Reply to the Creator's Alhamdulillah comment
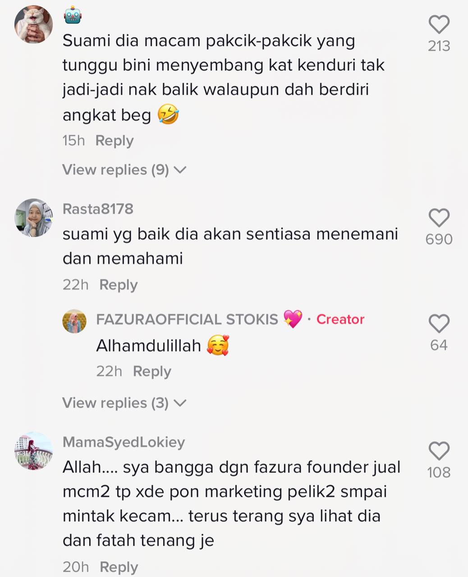The height and width of the screenshot is (577, 468). pyautogui.click(x=152, y=371)
